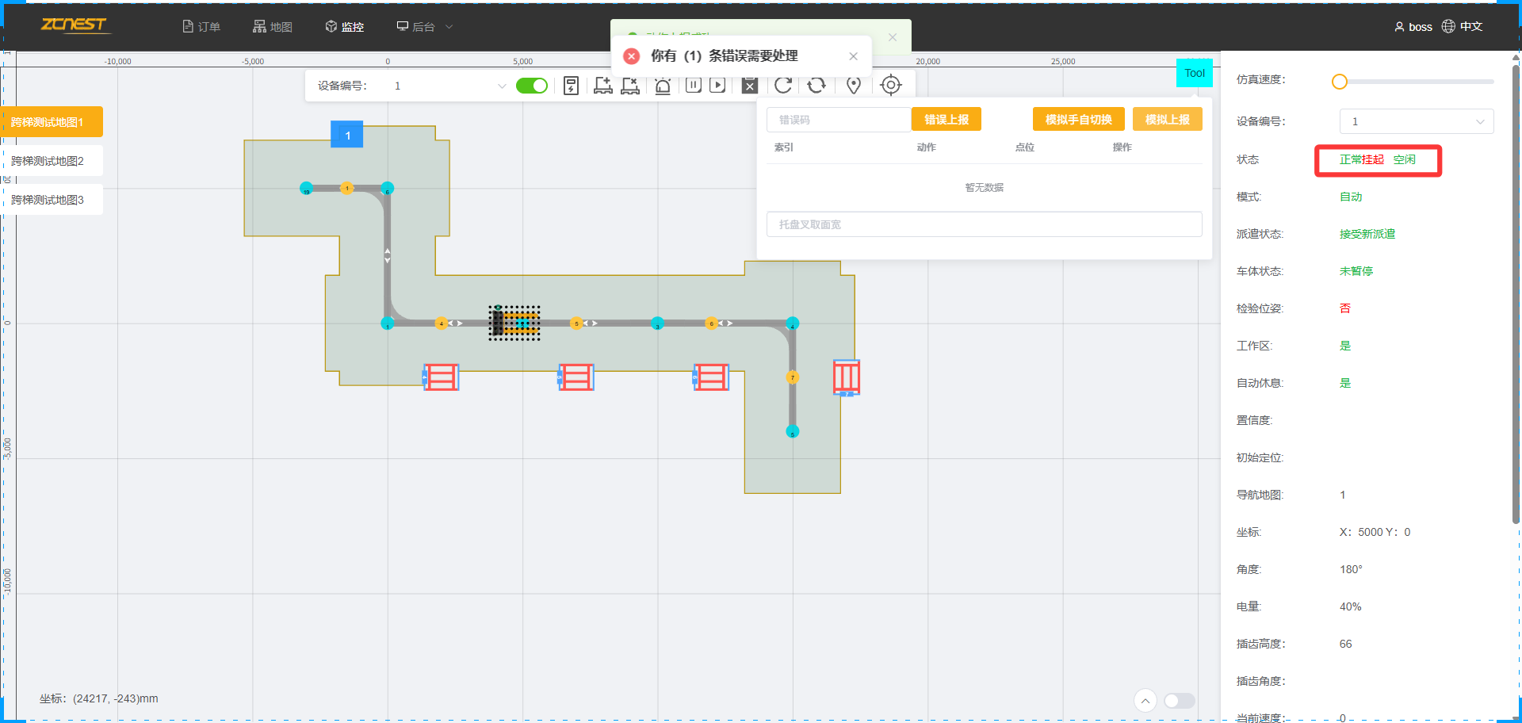Click the sync circular arrows icon
The image size is (1522, 723).
tap(816, 85)
